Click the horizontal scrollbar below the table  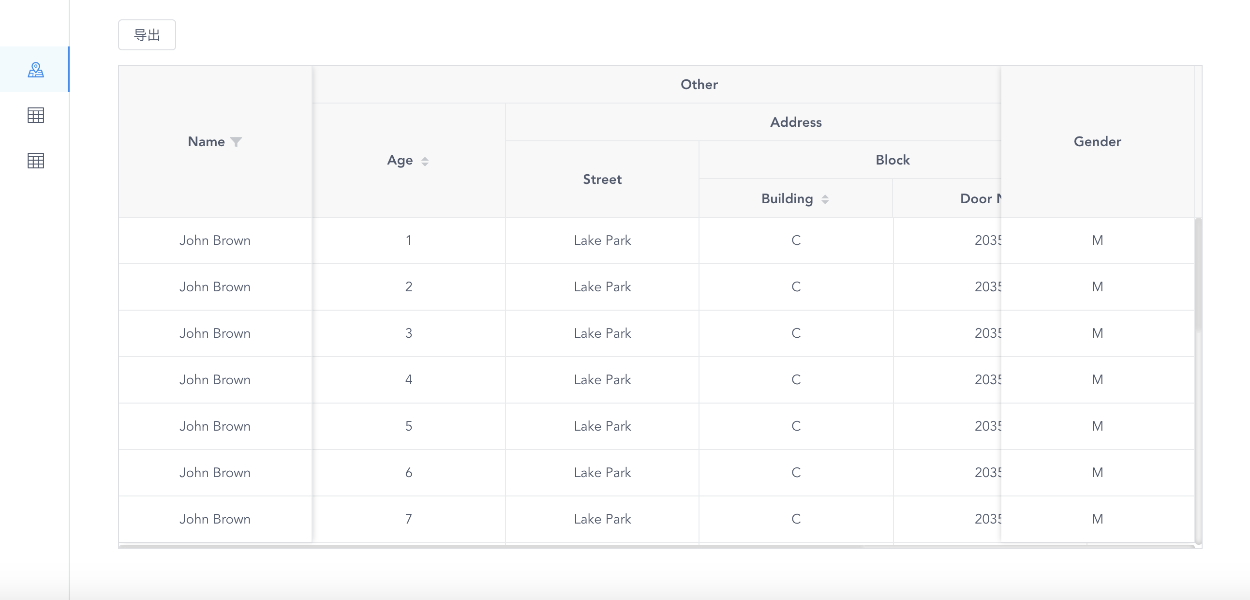tap(490, 546)
